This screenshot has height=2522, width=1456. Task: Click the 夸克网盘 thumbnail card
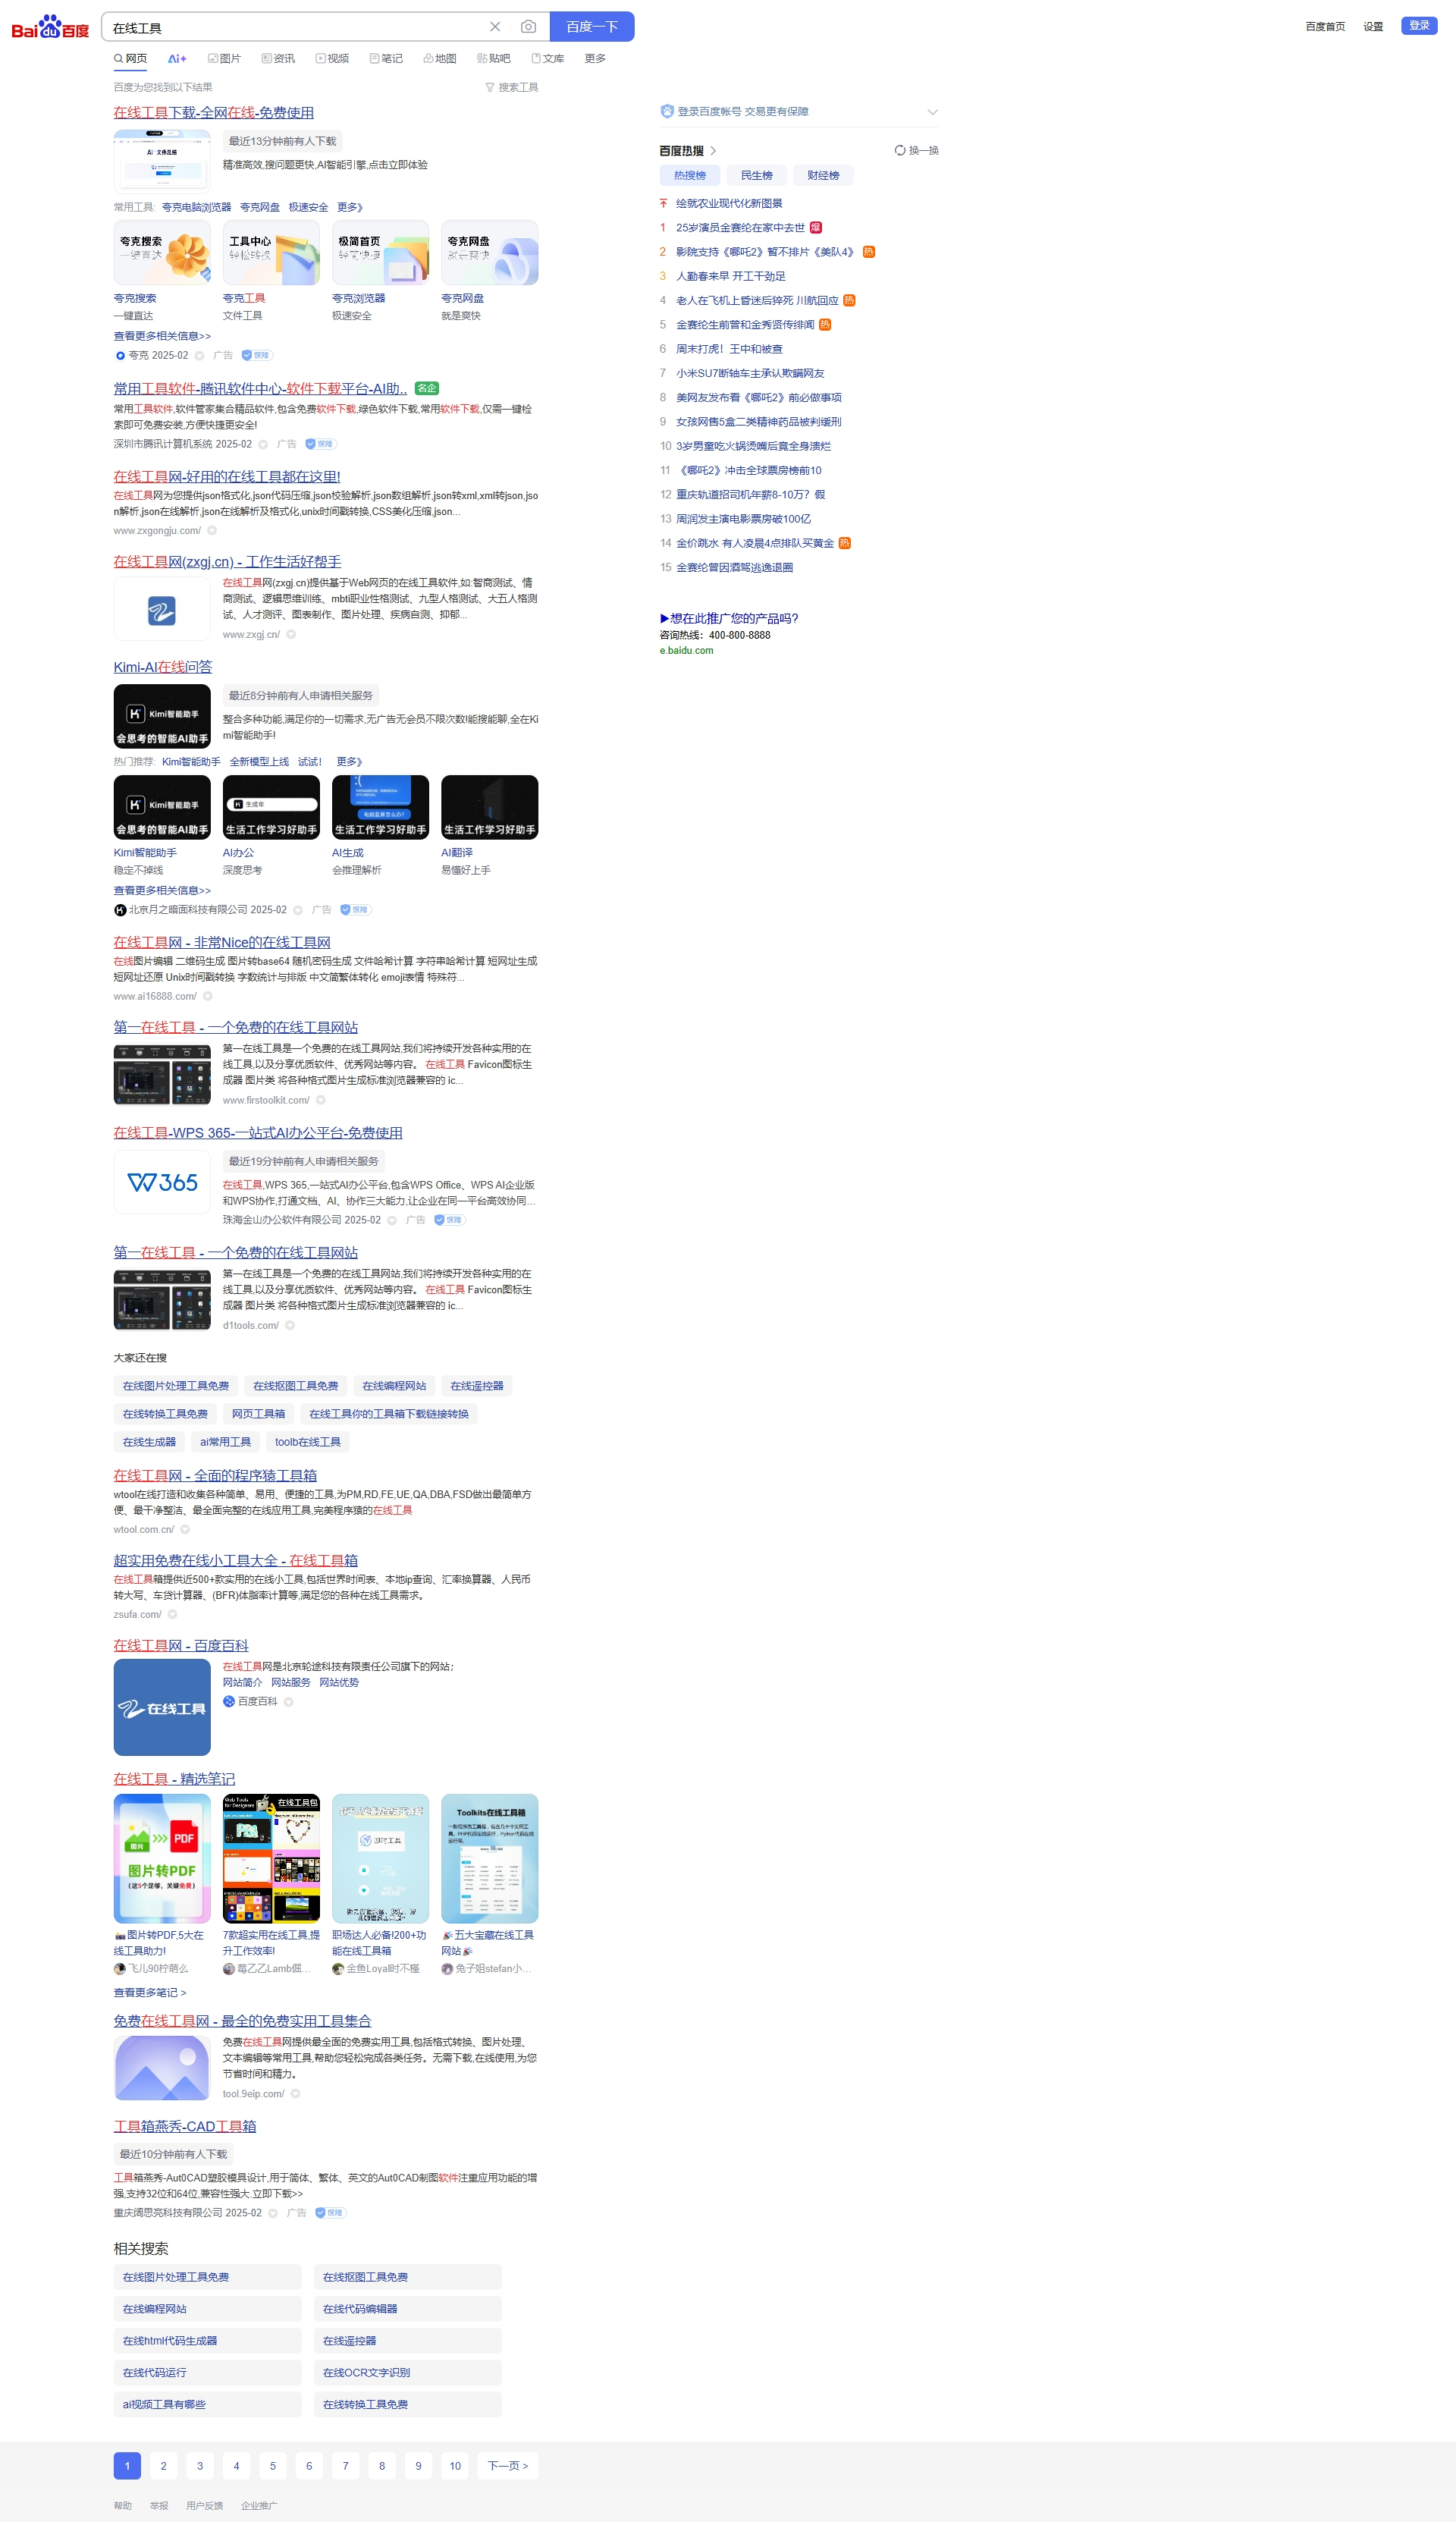490,253
